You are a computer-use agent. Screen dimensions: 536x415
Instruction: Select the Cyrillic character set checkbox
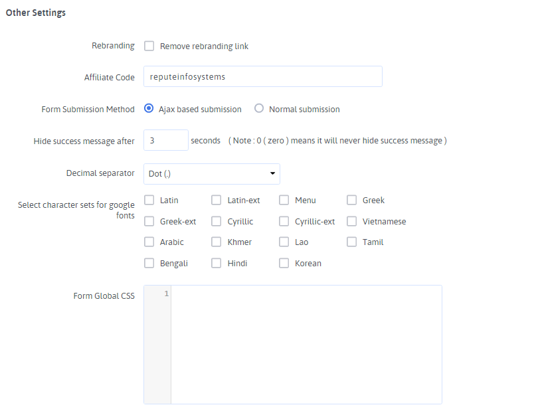tap(217, 221)
